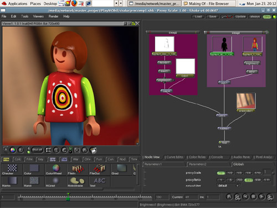Image resolution: width=277 pixels, height=208 pixels.
Task: Set proxyScale to 1/3
Action: click(239, 173)
